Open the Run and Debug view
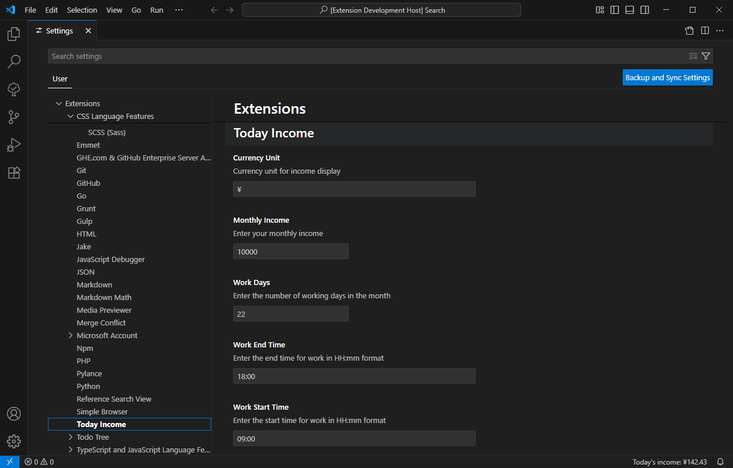Image resolution: width=733 pixels, height=468 pixels. pyautogui.click(x=14, y=145)
